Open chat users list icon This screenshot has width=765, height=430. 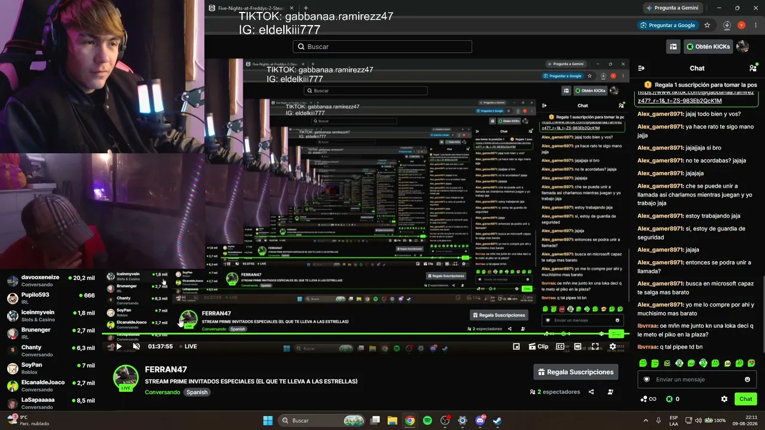752,68
